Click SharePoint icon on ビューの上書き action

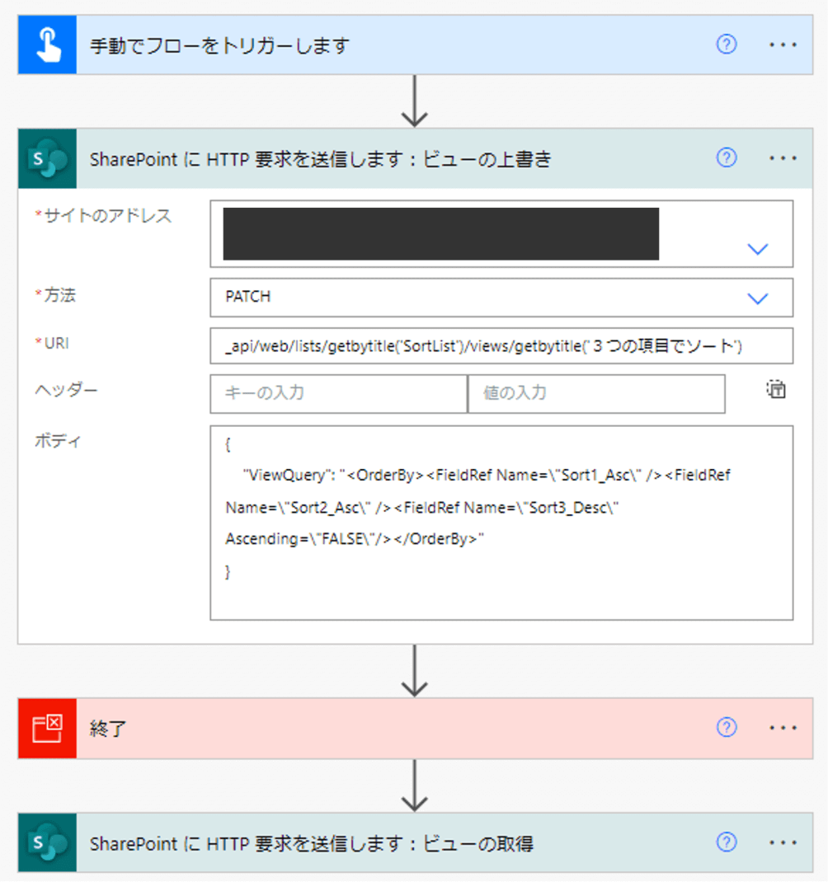47,158
